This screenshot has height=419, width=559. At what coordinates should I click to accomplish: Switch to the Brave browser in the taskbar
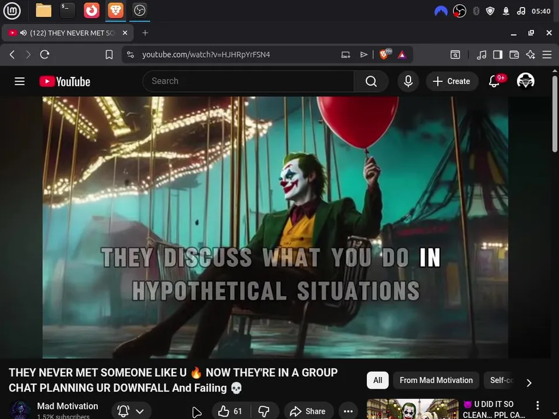tap(115, 10)
